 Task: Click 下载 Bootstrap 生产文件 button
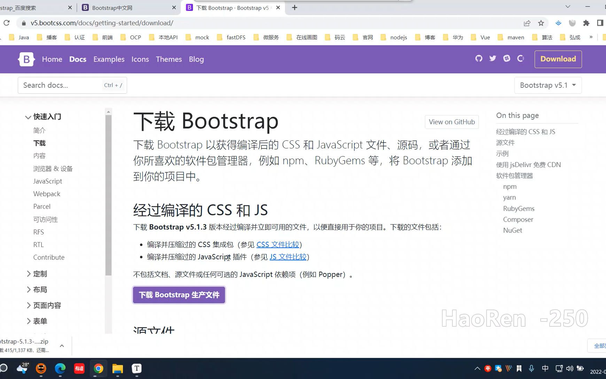(x=179, y=295)
